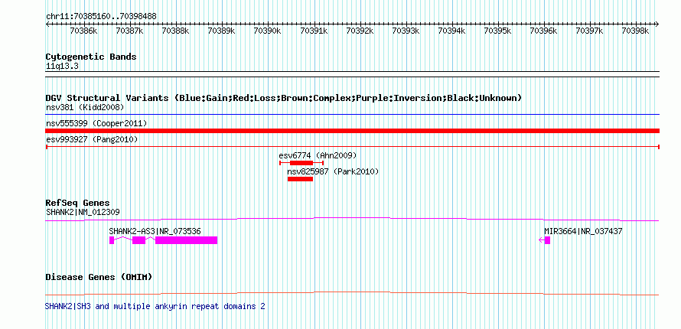The width and height of the screenshot is (681, 329).
Task: Click the esv993927 (Pang2010) variant label
Action: 92,139
